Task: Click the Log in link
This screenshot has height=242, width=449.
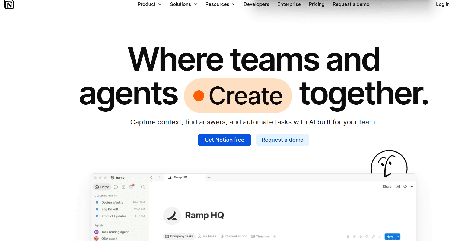Action: 442,4
